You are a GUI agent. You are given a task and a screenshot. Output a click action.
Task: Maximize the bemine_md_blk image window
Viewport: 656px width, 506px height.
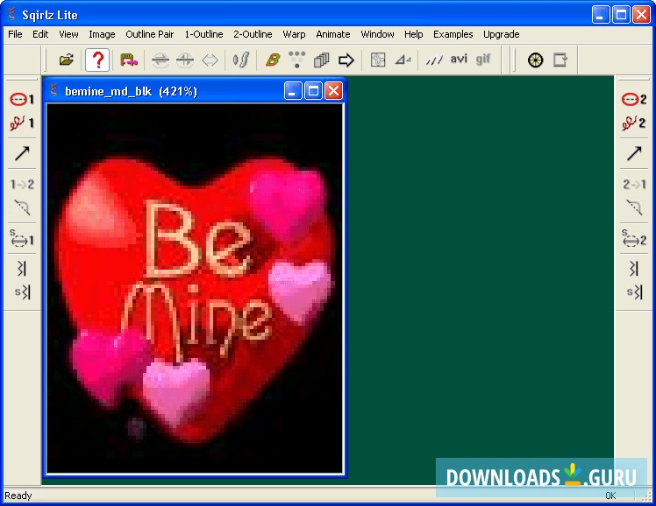pyautogui.click(x=313, y=91)
